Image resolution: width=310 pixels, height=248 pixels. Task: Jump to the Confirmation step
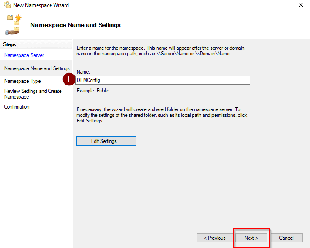tap(17, 107)
